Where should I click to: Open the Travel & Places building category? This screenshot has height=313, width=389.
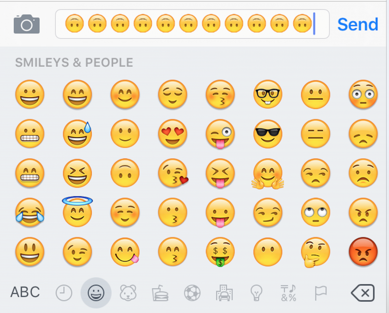(x=224, y=293)
